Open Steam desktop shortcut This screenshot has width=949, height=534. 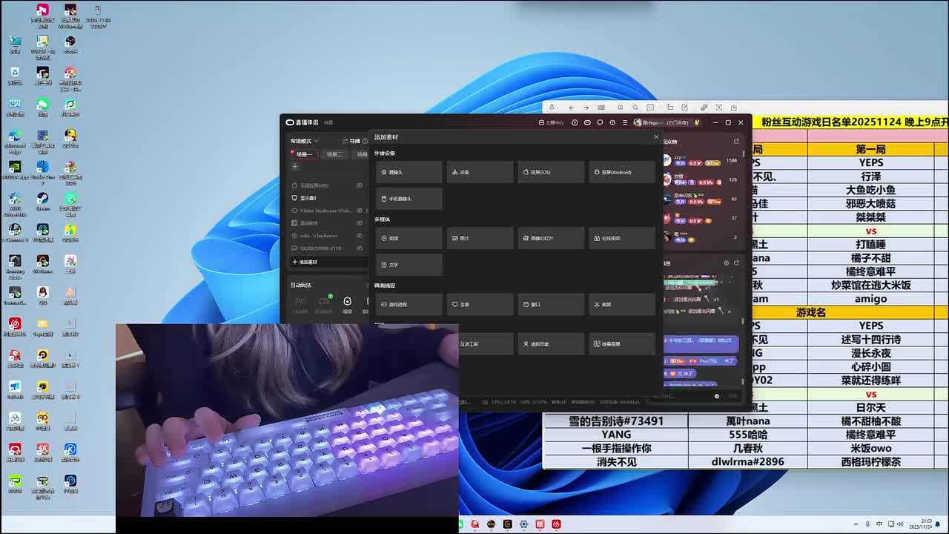click(x=43, y=201)
